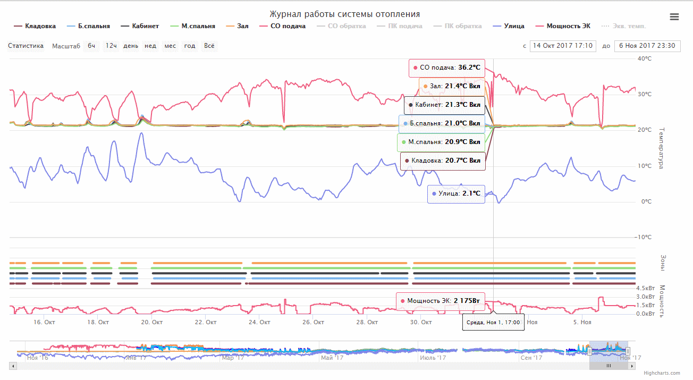
Task: Hide the М.спальня series line
Action: (x=192, y=26)
